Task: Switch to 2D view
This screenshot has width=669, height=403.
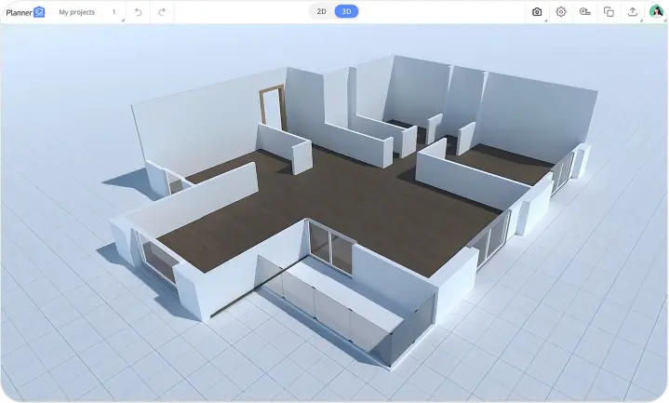Action: point(321,12)
